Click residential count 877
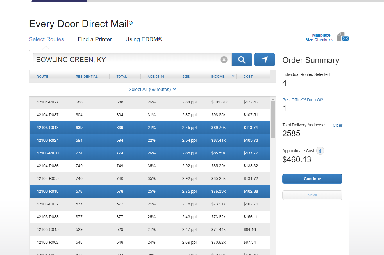384x255 pixels. pos(79,217)
